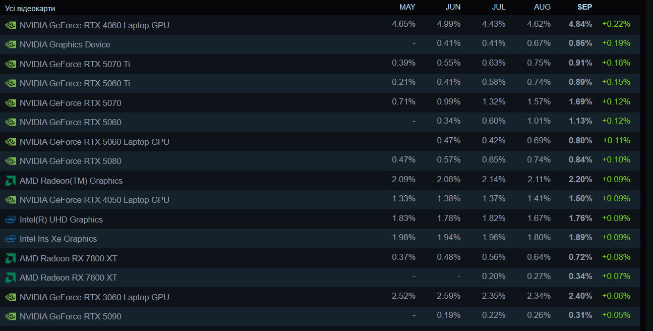Click the bold 2.40% September value
This screenshot has height=331, width=653.
580,296
